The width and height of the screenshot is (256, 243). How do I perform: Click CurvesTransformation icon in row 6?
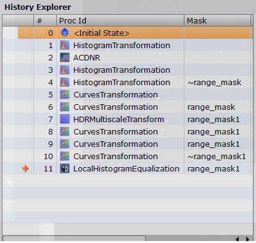(65, 107)
